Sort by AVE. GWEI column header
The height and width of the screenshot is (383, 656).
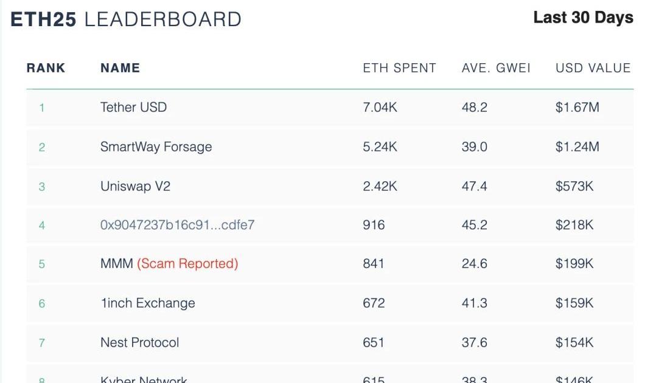(496, 68)
